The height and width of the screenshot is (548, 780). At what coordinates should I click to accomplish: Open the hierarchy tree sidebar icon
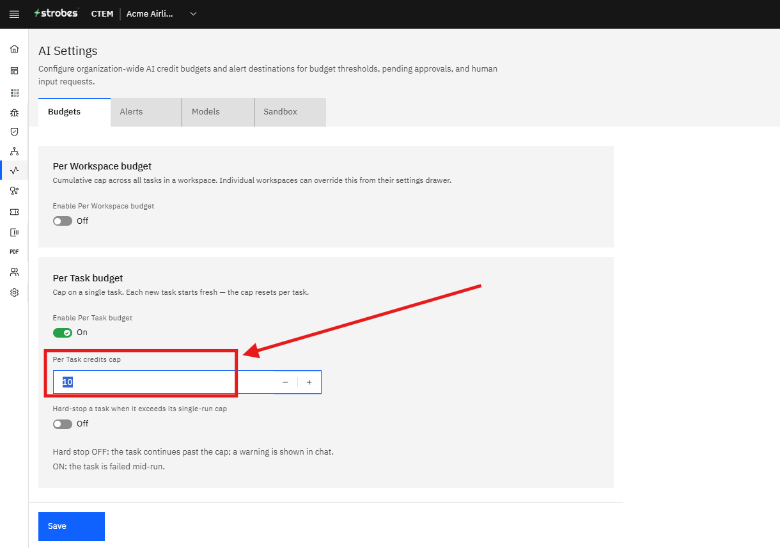[x=14, y=152]
